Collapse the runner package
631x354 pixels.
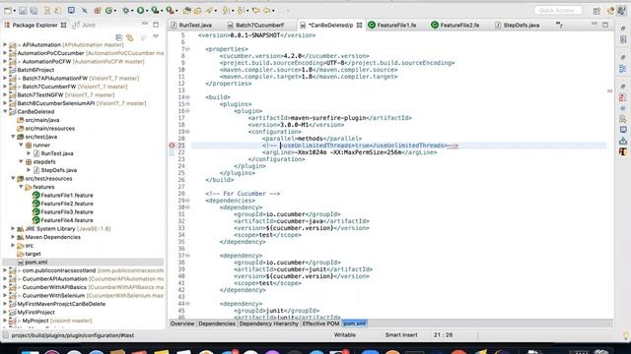[22, 145]
